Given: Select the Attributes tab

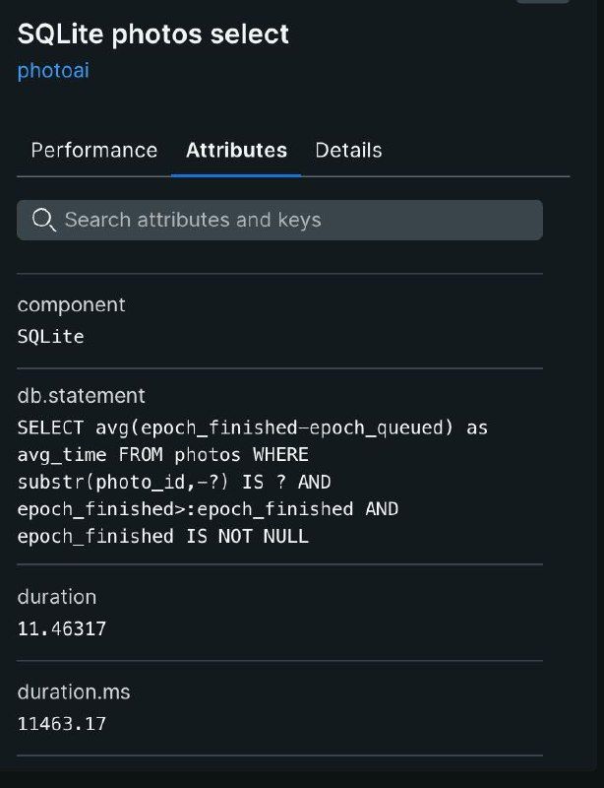Looking at the screenshot, I should pos(236,150).
